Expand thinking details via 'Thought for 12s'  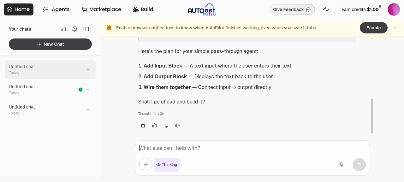[151, 114]
